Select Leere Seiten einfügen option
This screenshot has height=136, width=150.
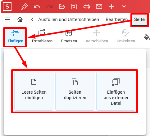(34, 91)
